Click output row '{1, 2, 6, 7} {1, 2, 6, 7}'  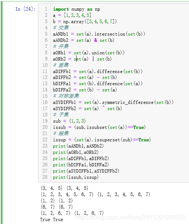click(72, 213)
